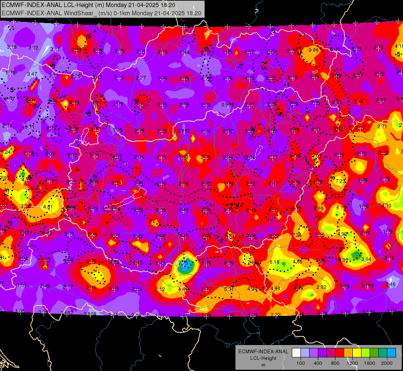
Task: Click the wind shear value 8.40
Action: (x=184, y=210)
